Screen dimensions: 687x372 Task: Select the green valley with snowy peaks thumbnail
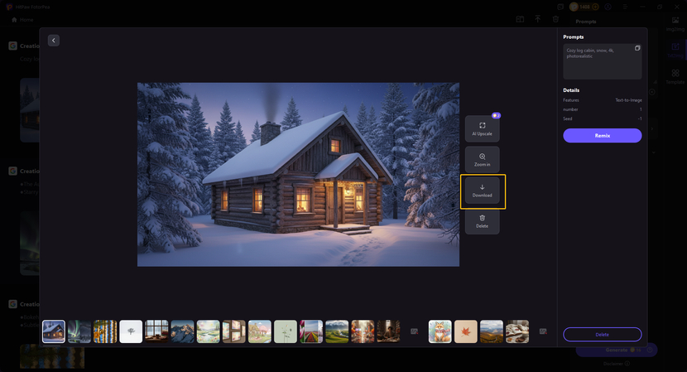(337, 331)
